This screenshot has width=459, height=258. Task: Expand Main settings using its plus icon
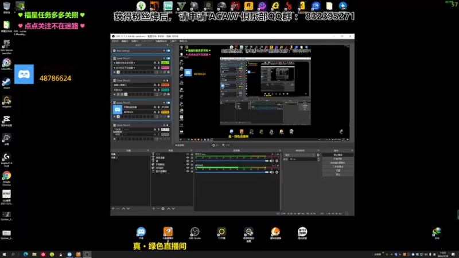tap(164, 50)
